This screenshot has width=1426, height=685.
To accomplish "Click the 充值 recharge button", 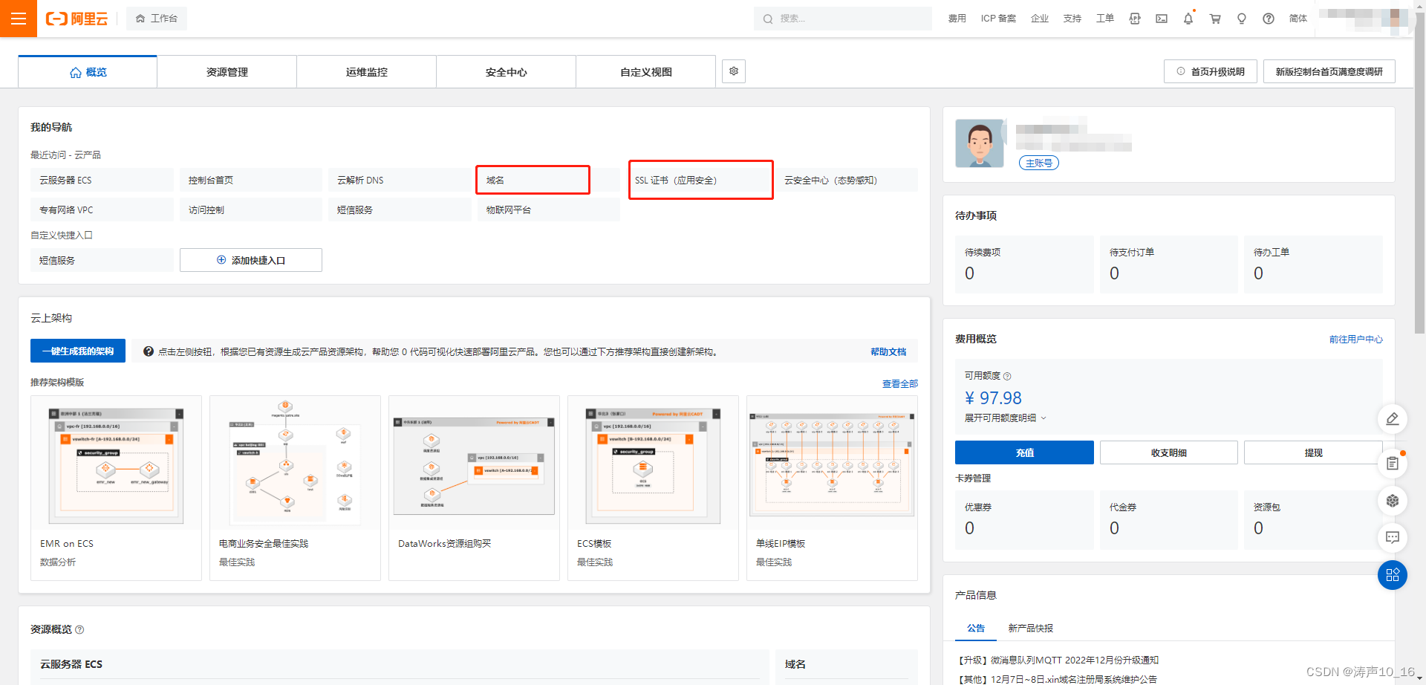I will pos(1024,452).
